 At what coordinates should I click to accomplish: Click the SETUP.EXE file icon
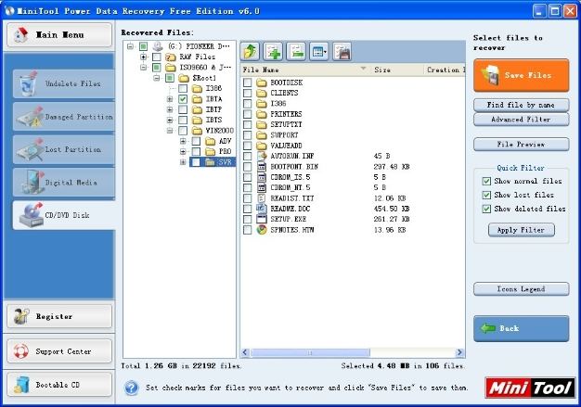tap(262, 219)
